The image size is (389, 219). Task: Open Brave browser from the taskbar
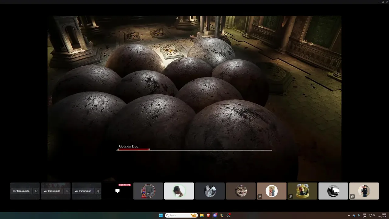click(x=208, y=215)
